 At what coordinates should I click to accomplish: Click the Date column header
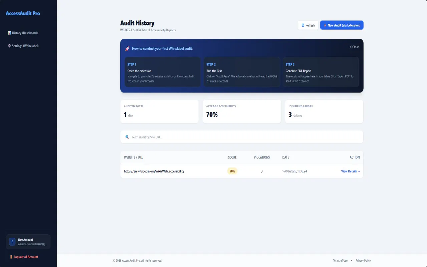tap(286, 157)
